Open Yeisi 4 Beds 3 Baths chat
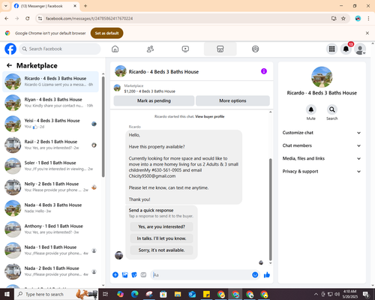This screenshot has height=300, width=375. [x=50, y=124]
